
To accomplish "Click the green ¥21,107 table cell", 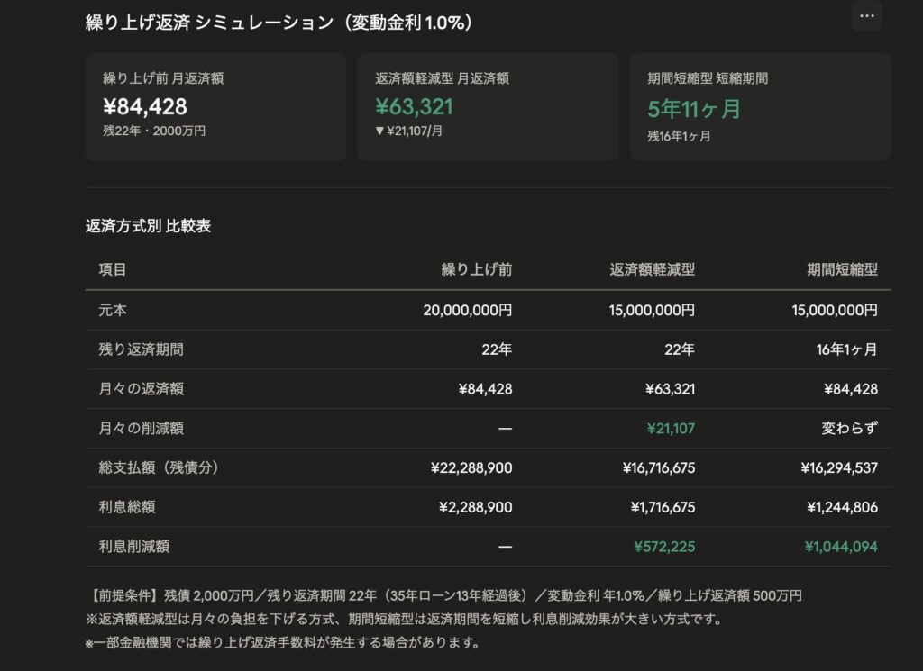I will click(671, 428).
